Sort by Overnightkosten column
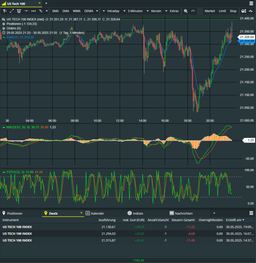Image resolution: width=256 pixels, height=263 pixels. [x=211, y=220]
